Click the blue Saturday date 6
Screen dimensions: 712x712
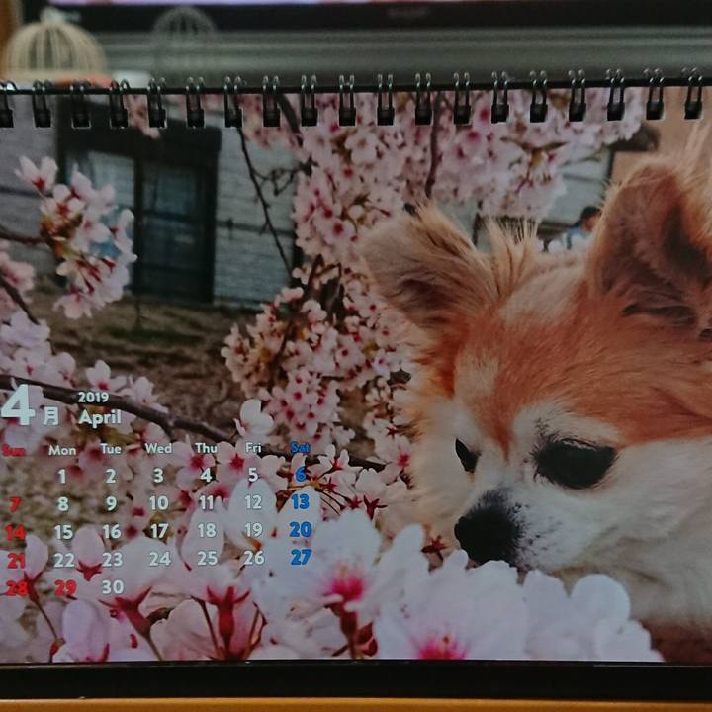tap(301, 474)
